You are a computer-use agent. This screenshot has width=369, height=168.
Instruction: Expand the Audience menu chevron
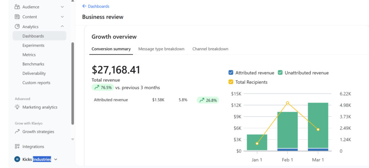coord(62,7)
